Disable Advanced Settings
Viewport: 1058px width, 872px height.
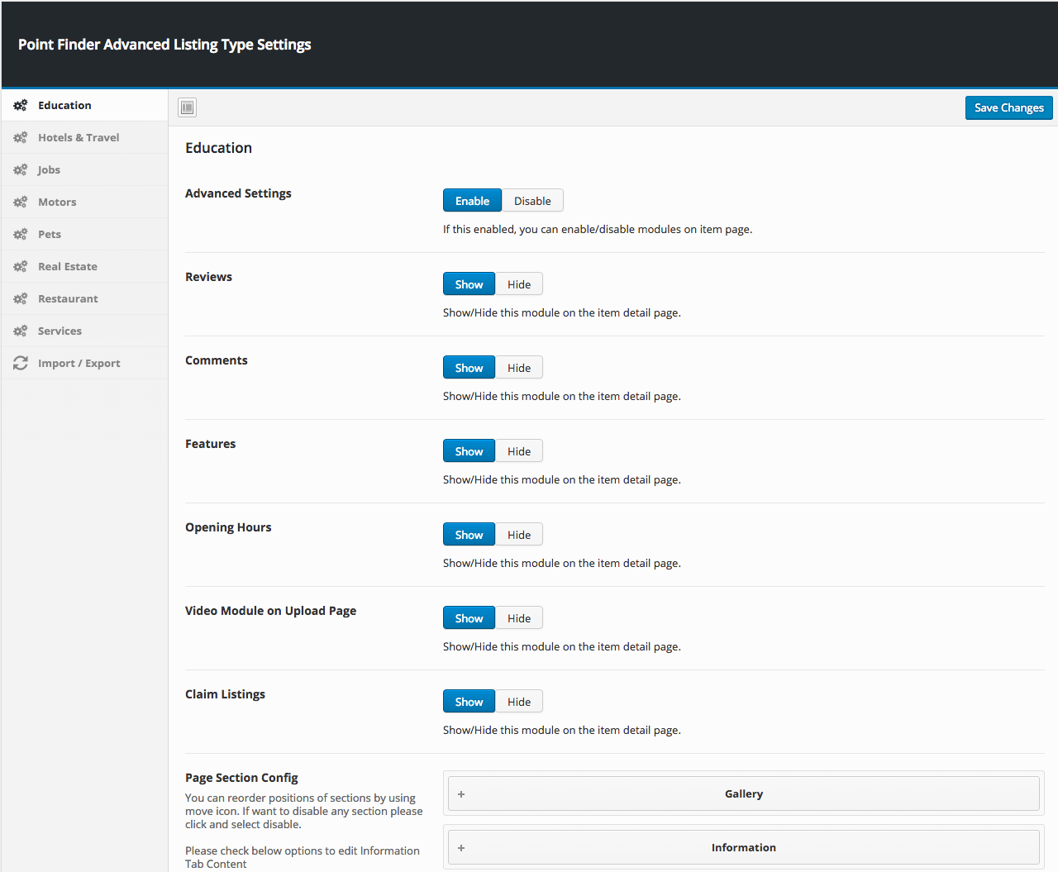532,200
